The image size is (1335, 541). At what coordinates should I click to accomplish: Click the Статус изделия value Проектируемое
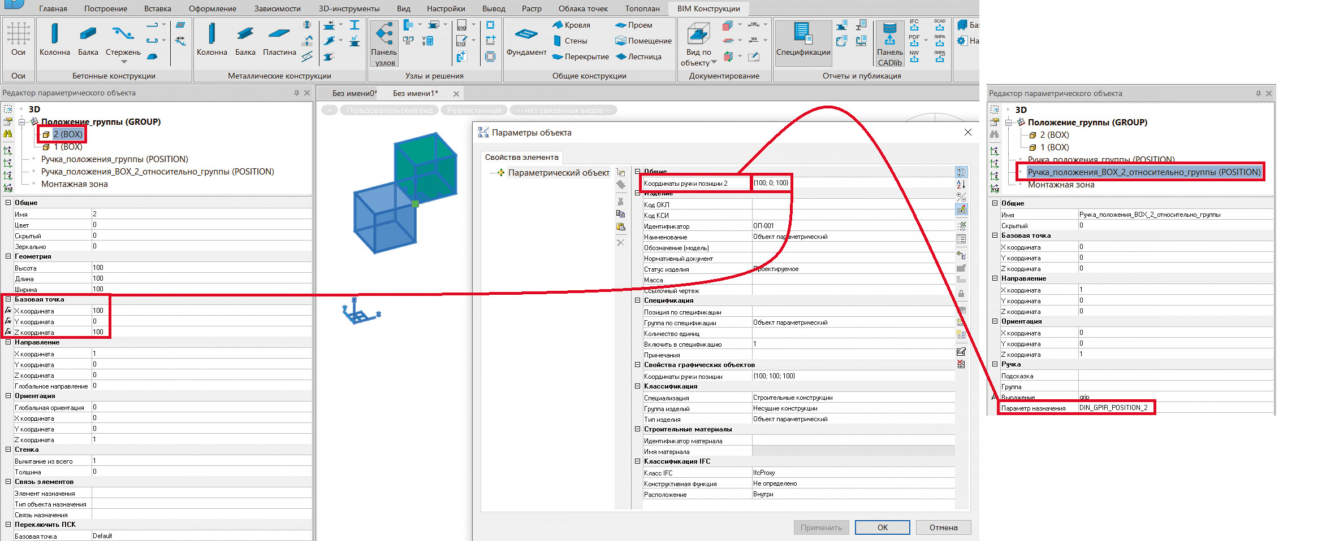[x=853, y=269]
